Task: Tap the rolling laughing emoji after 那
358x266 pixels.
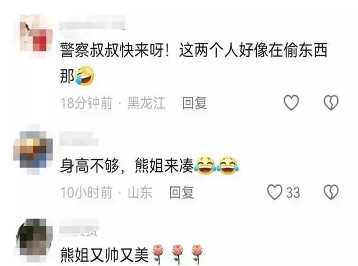Action: 84,76
